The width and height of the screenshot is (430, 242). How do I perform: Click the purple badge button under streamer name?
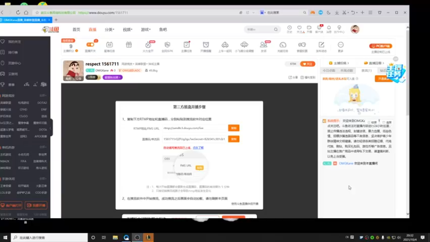tap(112, 77)
